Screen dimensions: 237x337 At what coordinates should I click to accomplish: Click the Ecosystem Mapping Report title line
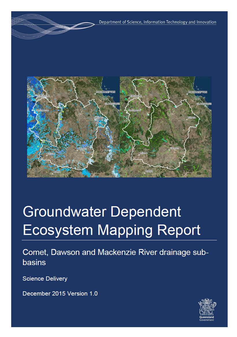tap(111, 230)
